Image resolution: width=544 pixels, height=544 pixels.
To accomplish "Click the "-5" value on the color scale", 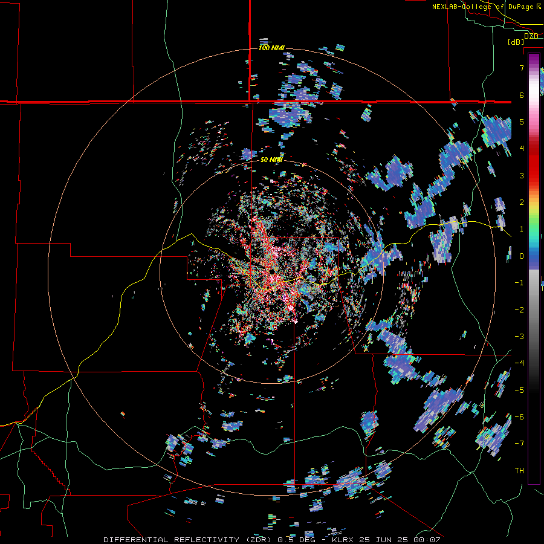I will tap(519, 390).
